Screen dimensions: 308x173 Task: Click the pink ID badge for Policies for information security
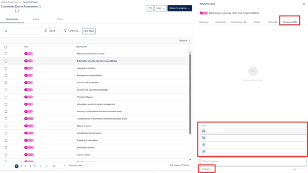coord(29,53)
